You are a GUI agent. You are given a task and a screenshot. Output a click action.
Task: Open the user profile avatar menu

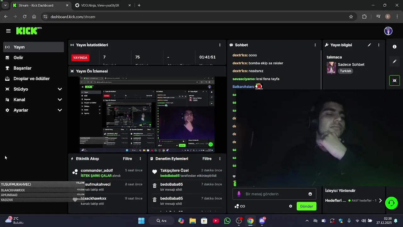tap(388, 31)
